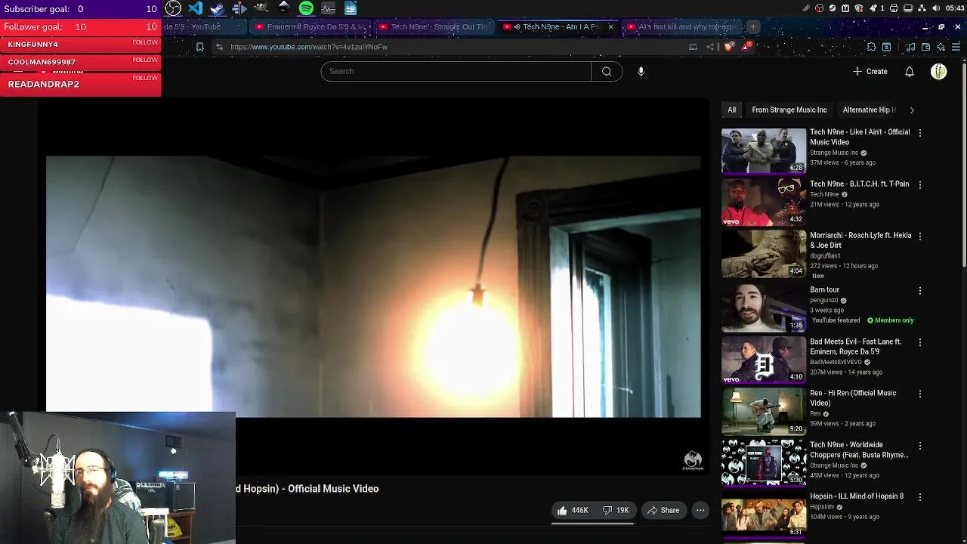The width and height of the screenshot is (967, 544).
Task: Search with voice microphone icon
Action: 641,71
